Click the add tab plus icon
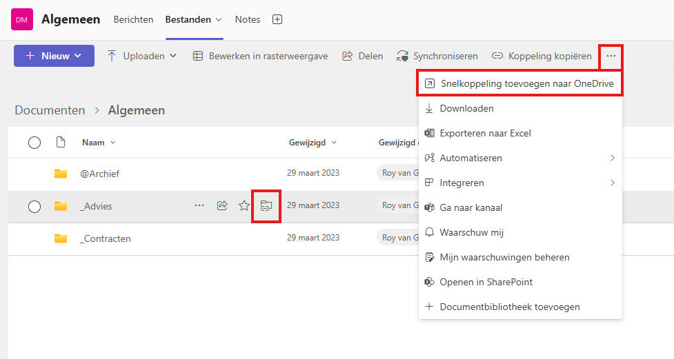This screenshot has height=359, width=674. coord(277,19)
